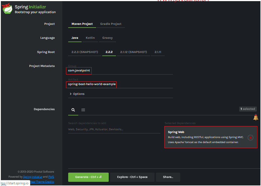
Task: Choose Groovy as the language
Action: pyautogui.click(x=107, y=38)
